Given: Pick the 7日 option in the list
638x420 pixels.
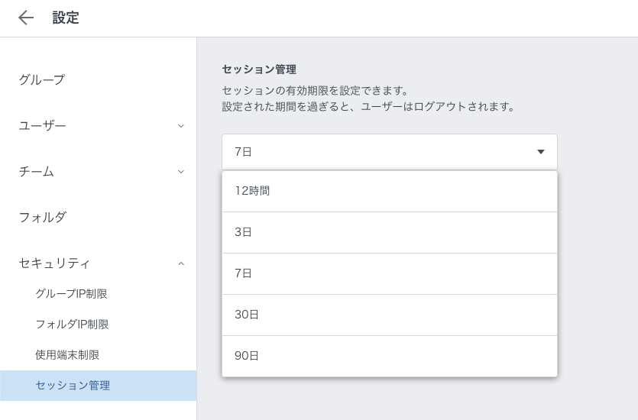Looking at the screenshot, I should (244, 273).
